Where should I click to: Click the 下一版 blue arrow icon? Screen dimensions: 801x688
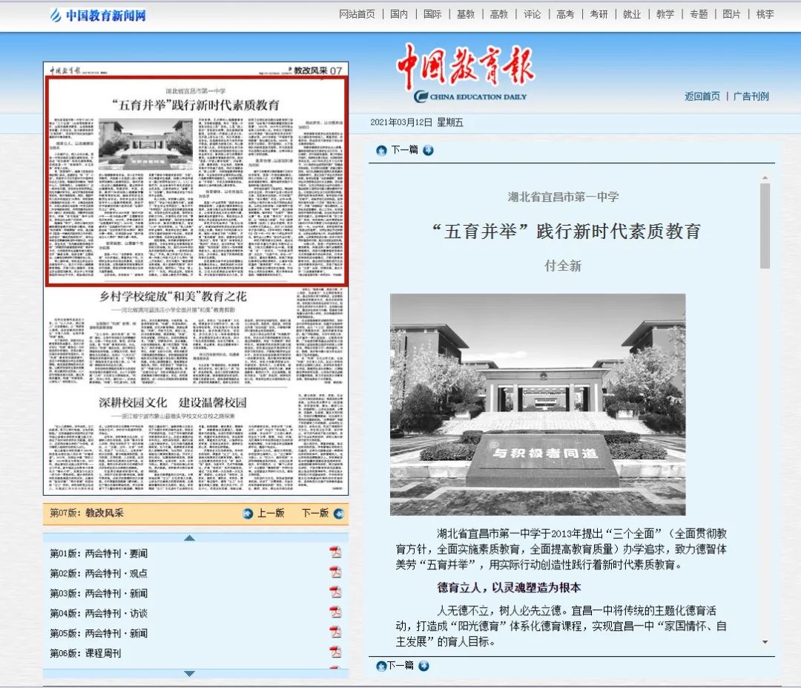[339, 514]
